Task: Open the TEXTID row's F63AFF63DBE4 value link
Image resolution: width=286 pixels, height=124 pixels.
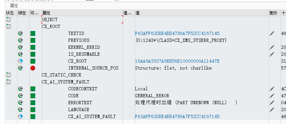Action: click(x=177, y=33)
